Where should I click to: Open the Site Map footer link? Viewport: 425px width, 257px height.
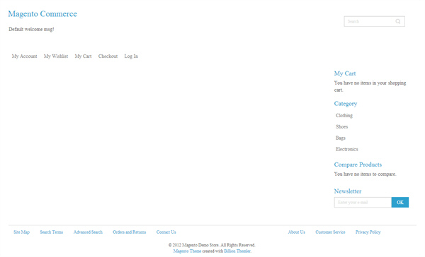(22, 232)
